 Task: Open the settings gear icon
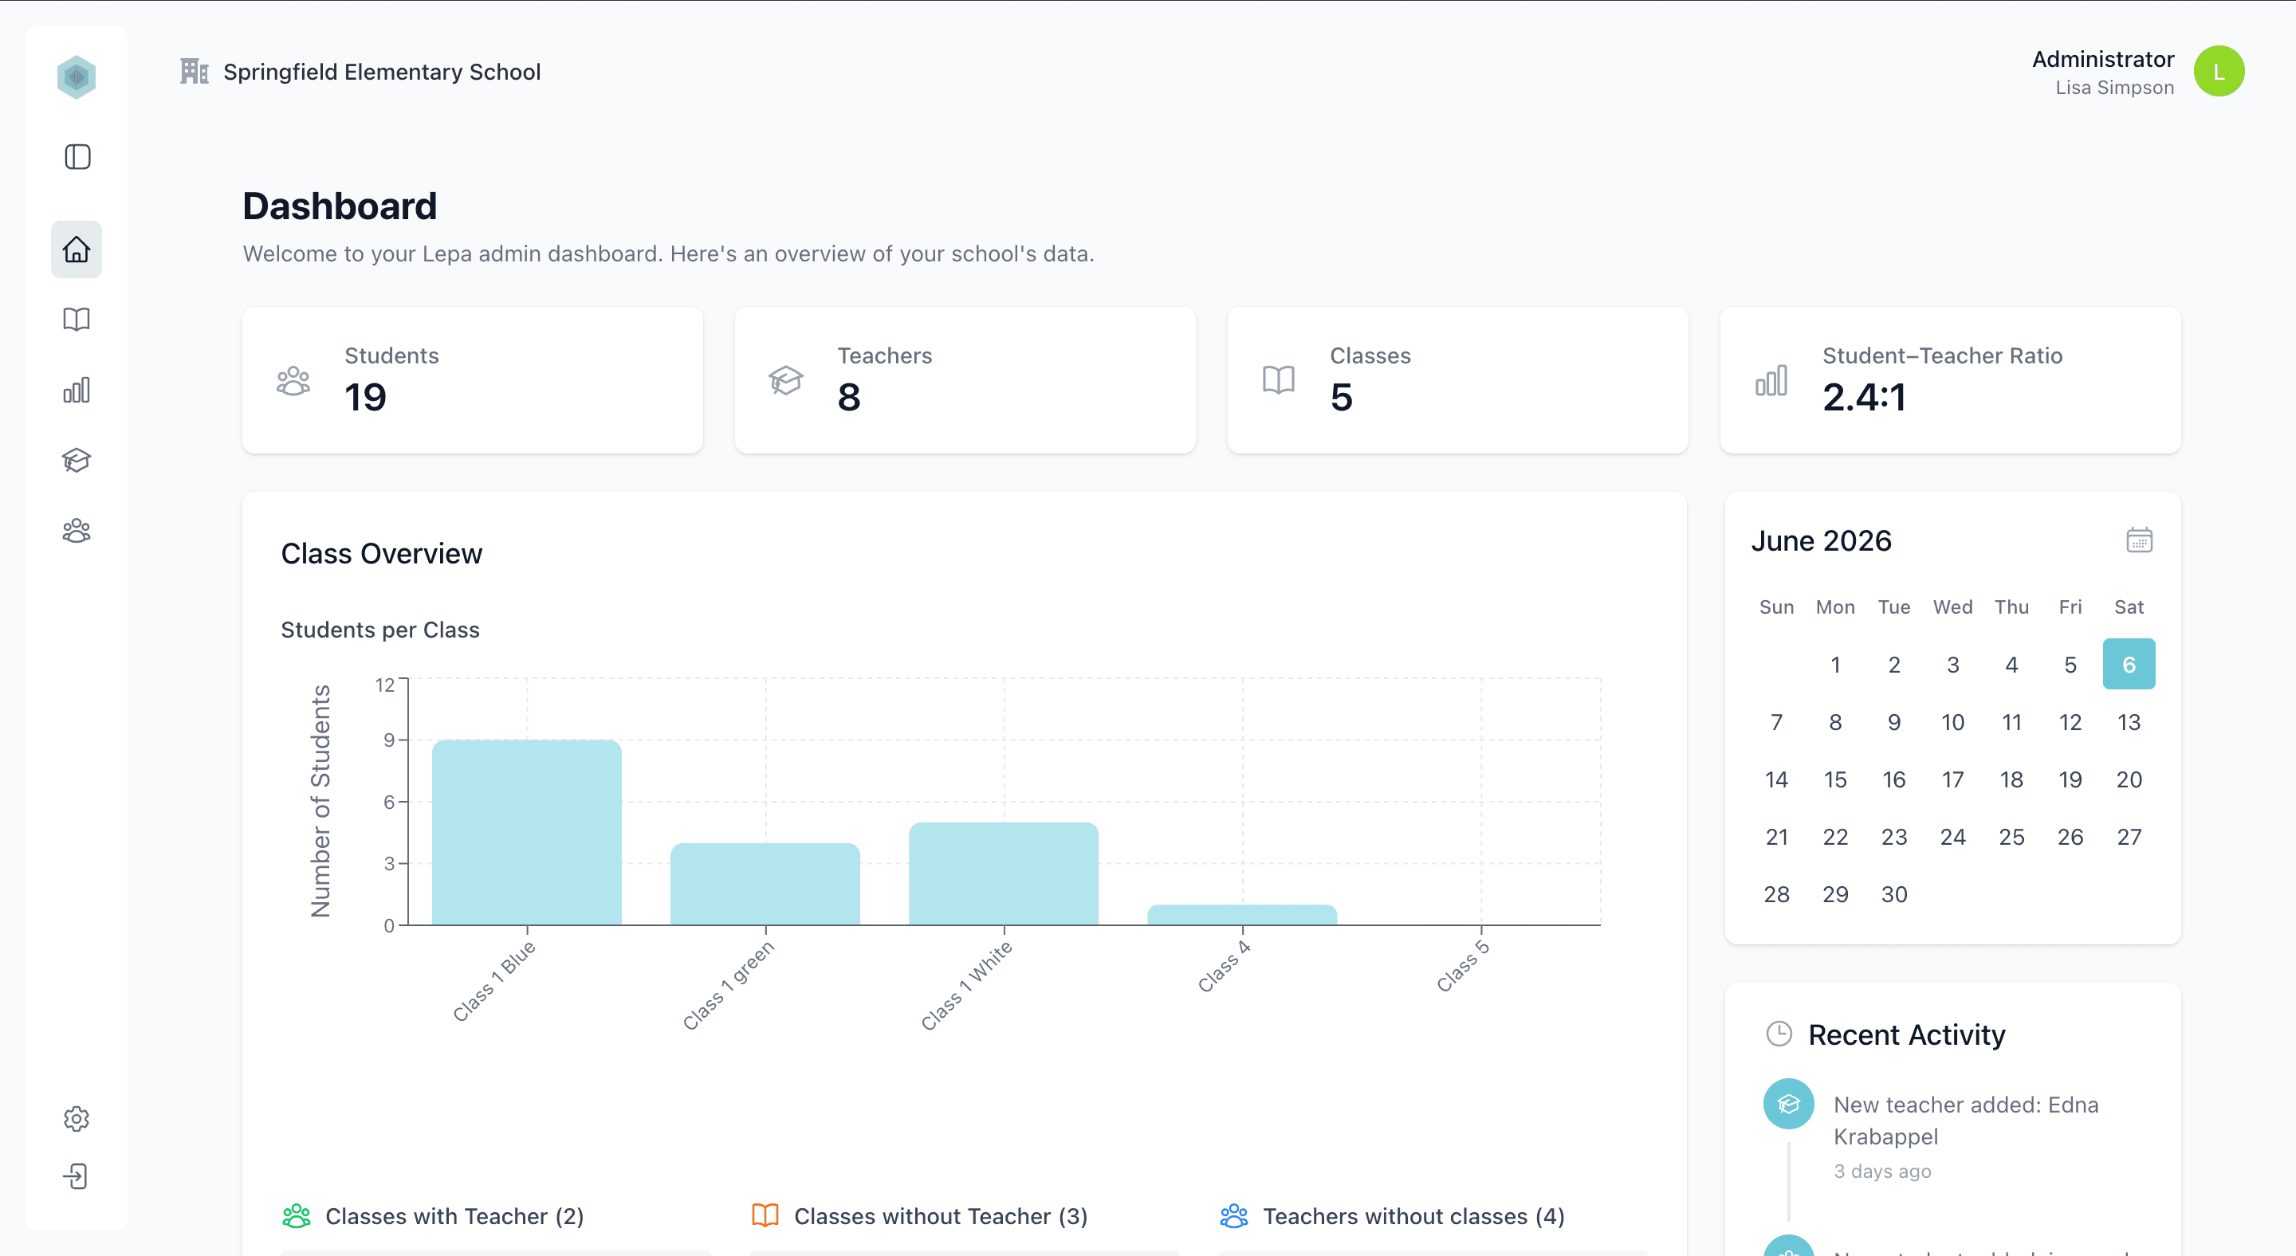tap(77, 1119)
